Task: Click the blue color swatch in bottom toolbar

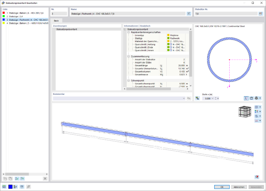Action: point(10,187)
